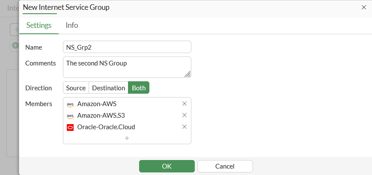This screenshot has height=175, width=372.
Task: Set direction to Source
Action: pos(76,88)
